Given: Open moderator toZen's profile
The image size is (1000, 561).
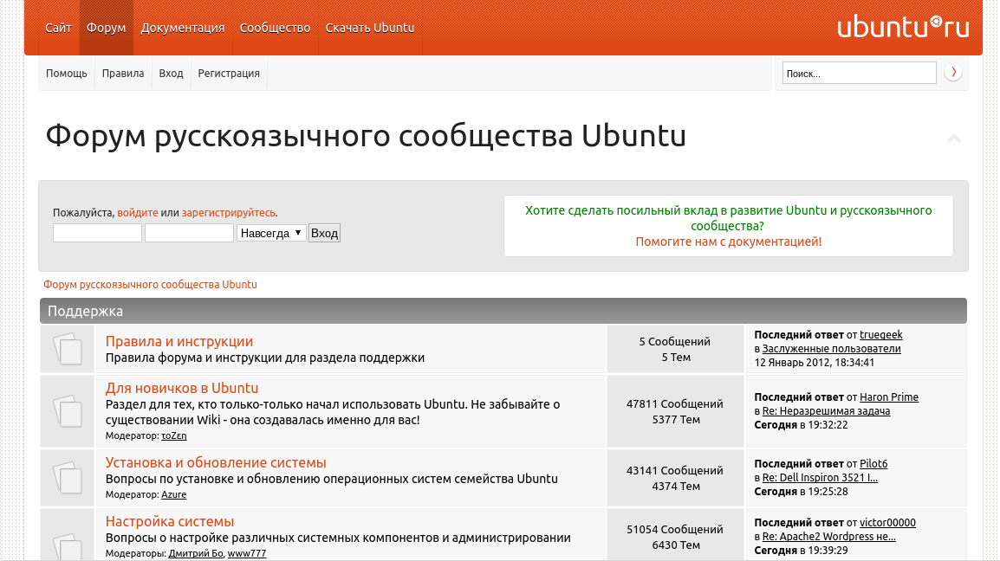Looking at the screenshot, I should [x=174, y=436].
